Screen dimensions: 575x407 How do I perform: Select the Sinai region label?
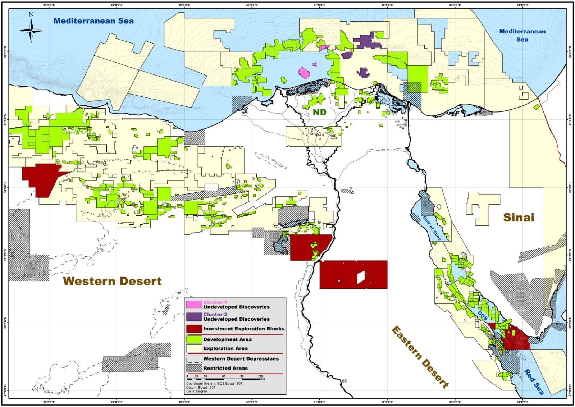(x=518, y=218)
